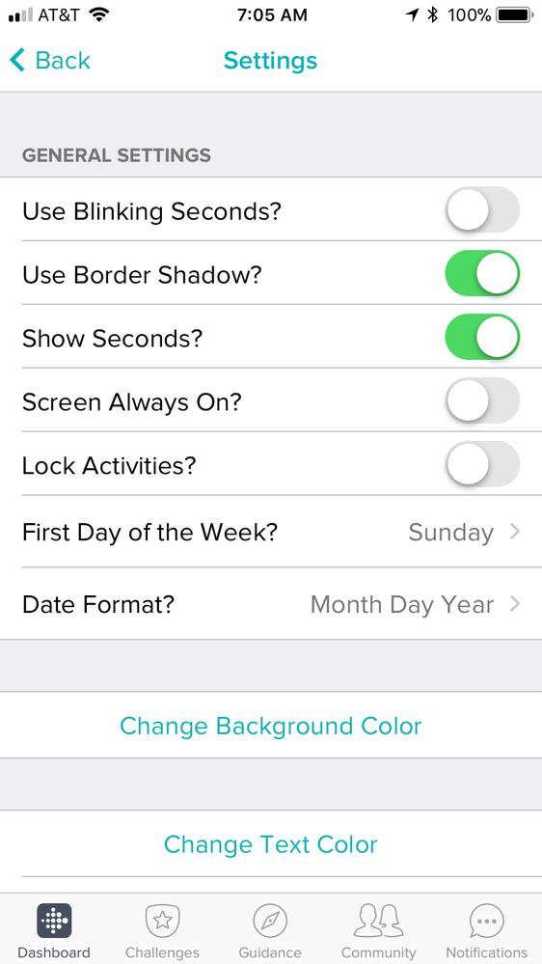Tap Change Text Color

click(271, 844)
